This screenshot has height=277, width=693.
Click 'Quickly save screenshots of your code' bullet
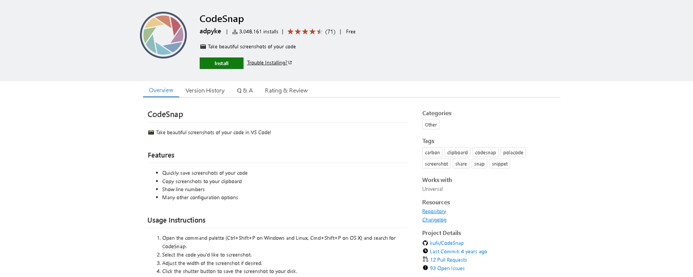pos(205,173)
